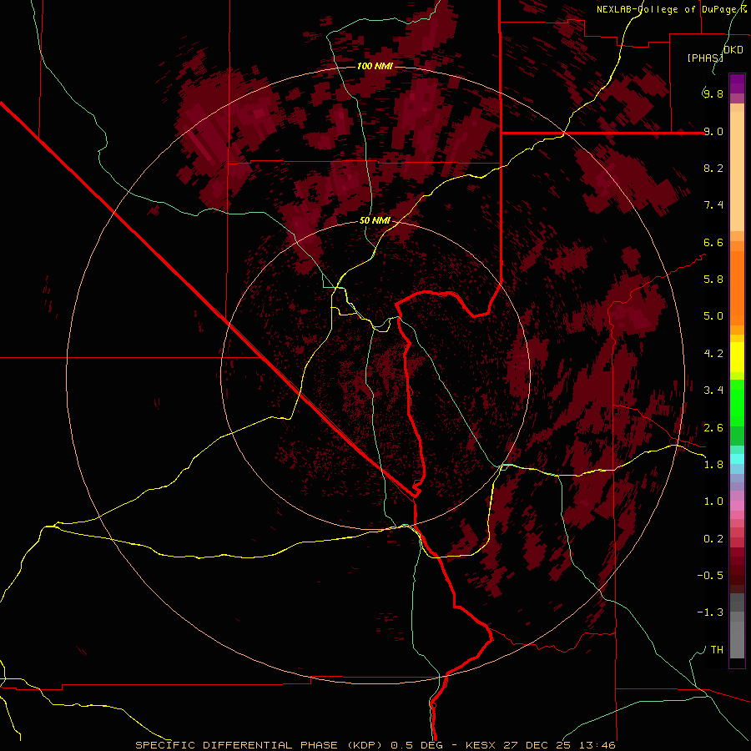Viewport: 751px width, 751px height.
Task: Click the cyan segment of the color bar
Action: 737,459
